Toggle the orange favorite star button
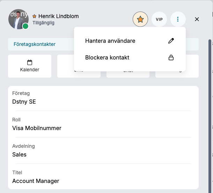The height and width of the screenshot is (193, 213). 140,19
